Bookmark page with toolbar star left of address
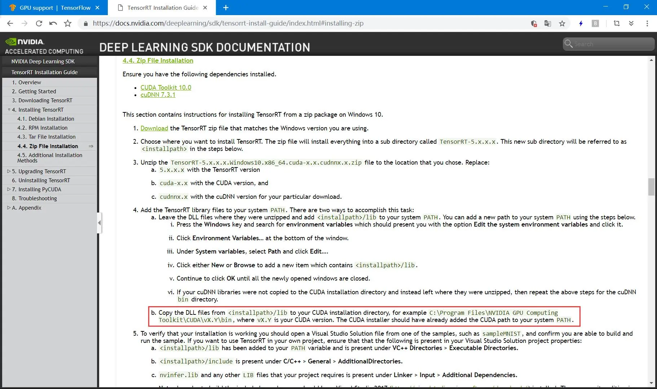The width and height of the screenshot is (657, 389). point(67,23)
